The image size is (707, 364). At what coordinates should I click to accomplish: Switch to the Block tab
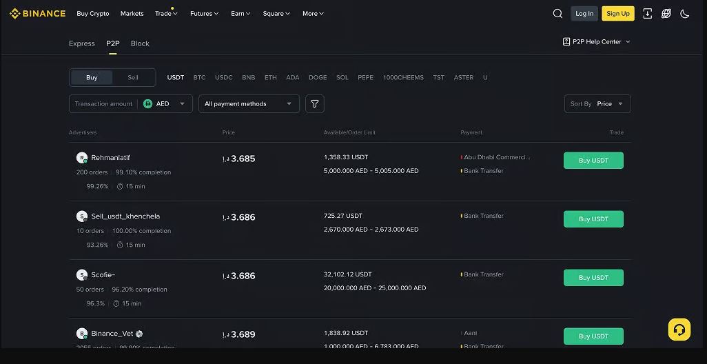[140, 43]
